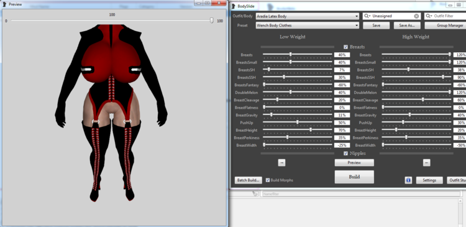Open the Preset dropdown showing Wench Body Clothes

click(x=308, y=25)
